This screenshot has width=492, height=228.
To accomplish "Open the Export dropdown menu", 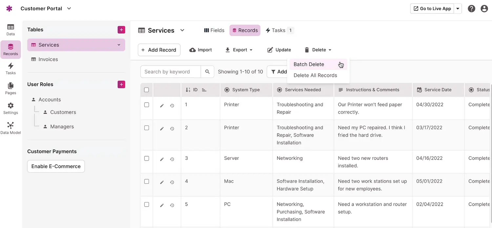I will [239, 50].
